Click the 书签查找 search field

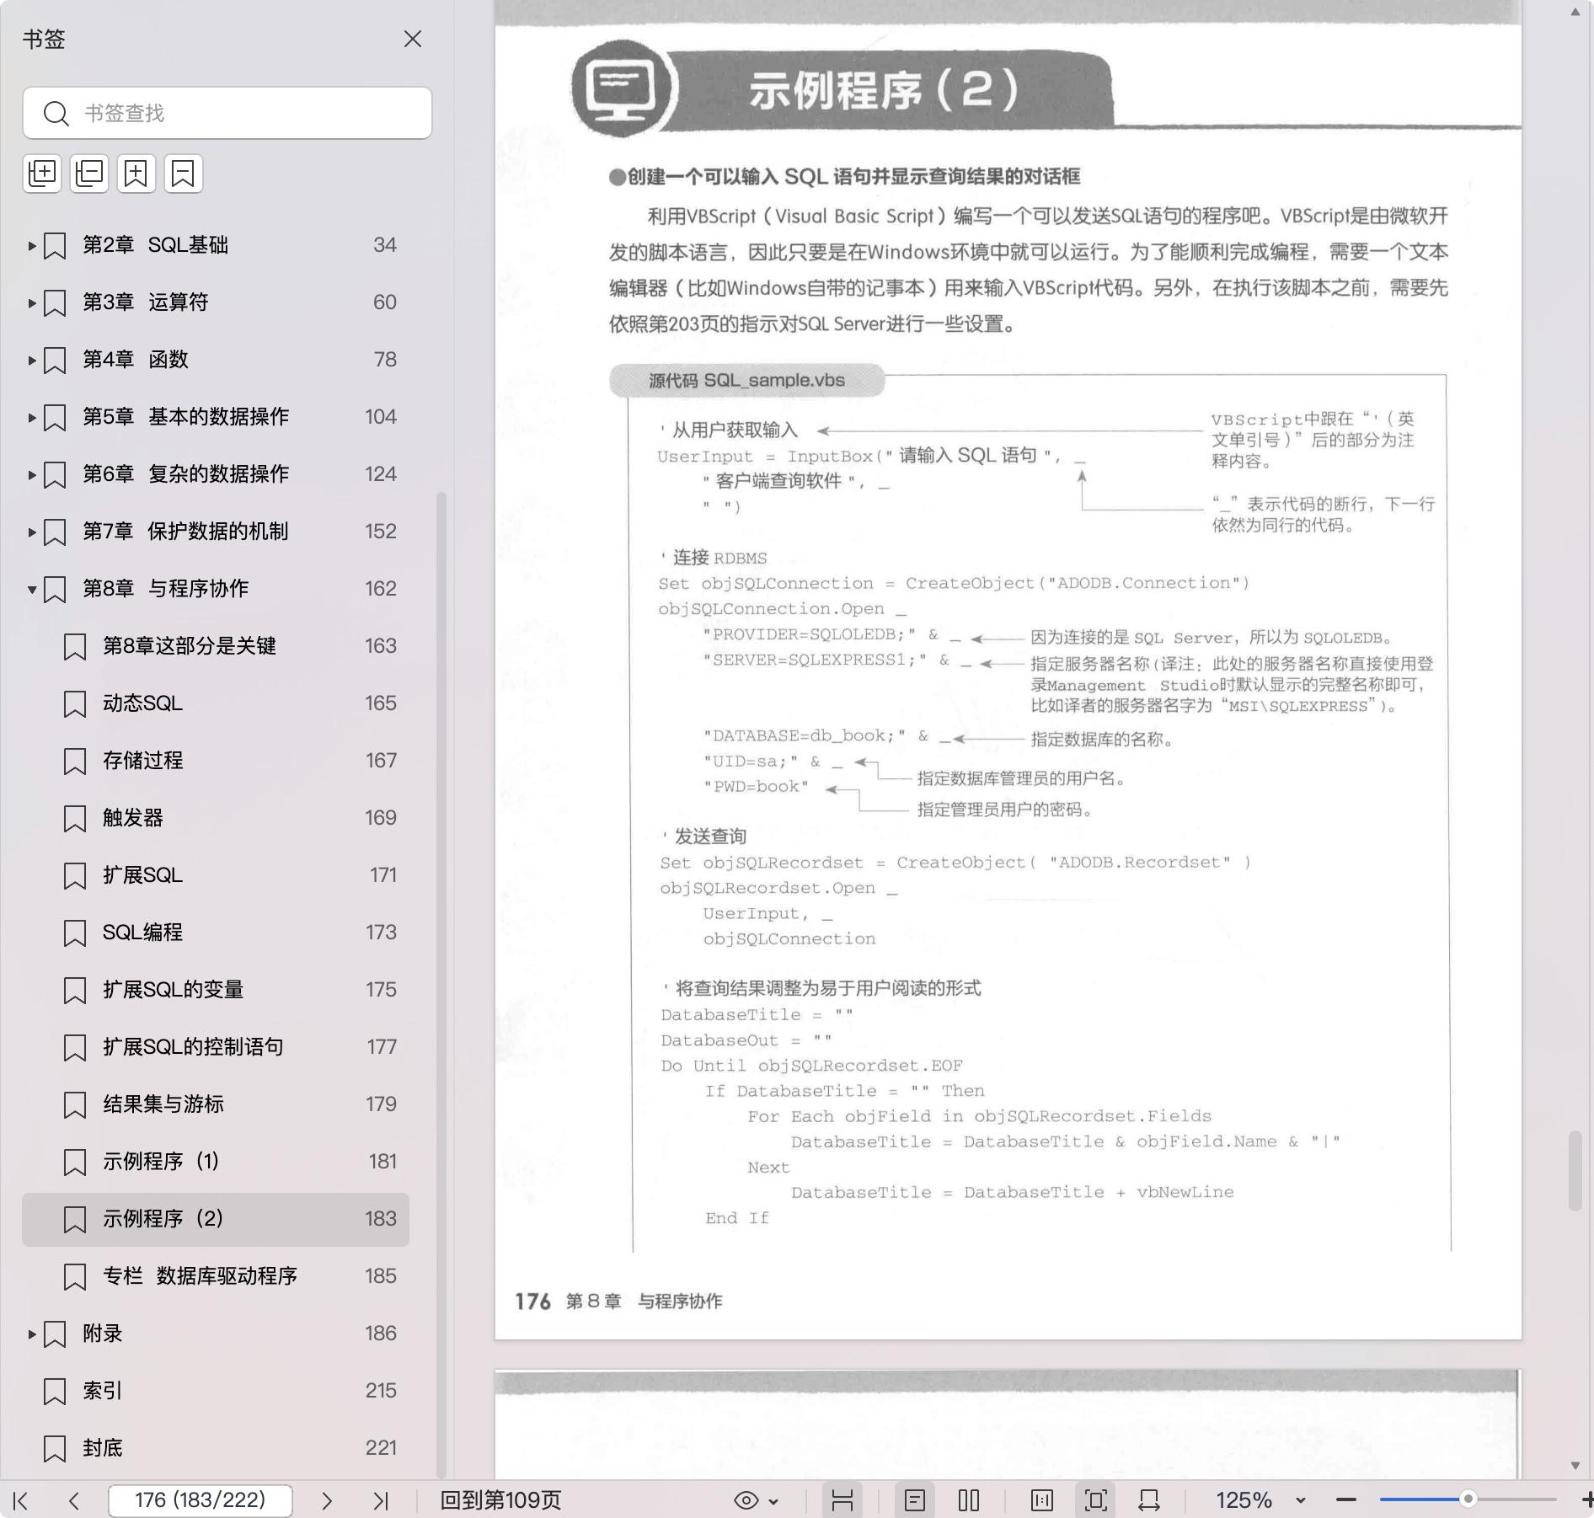pos(227,113)
